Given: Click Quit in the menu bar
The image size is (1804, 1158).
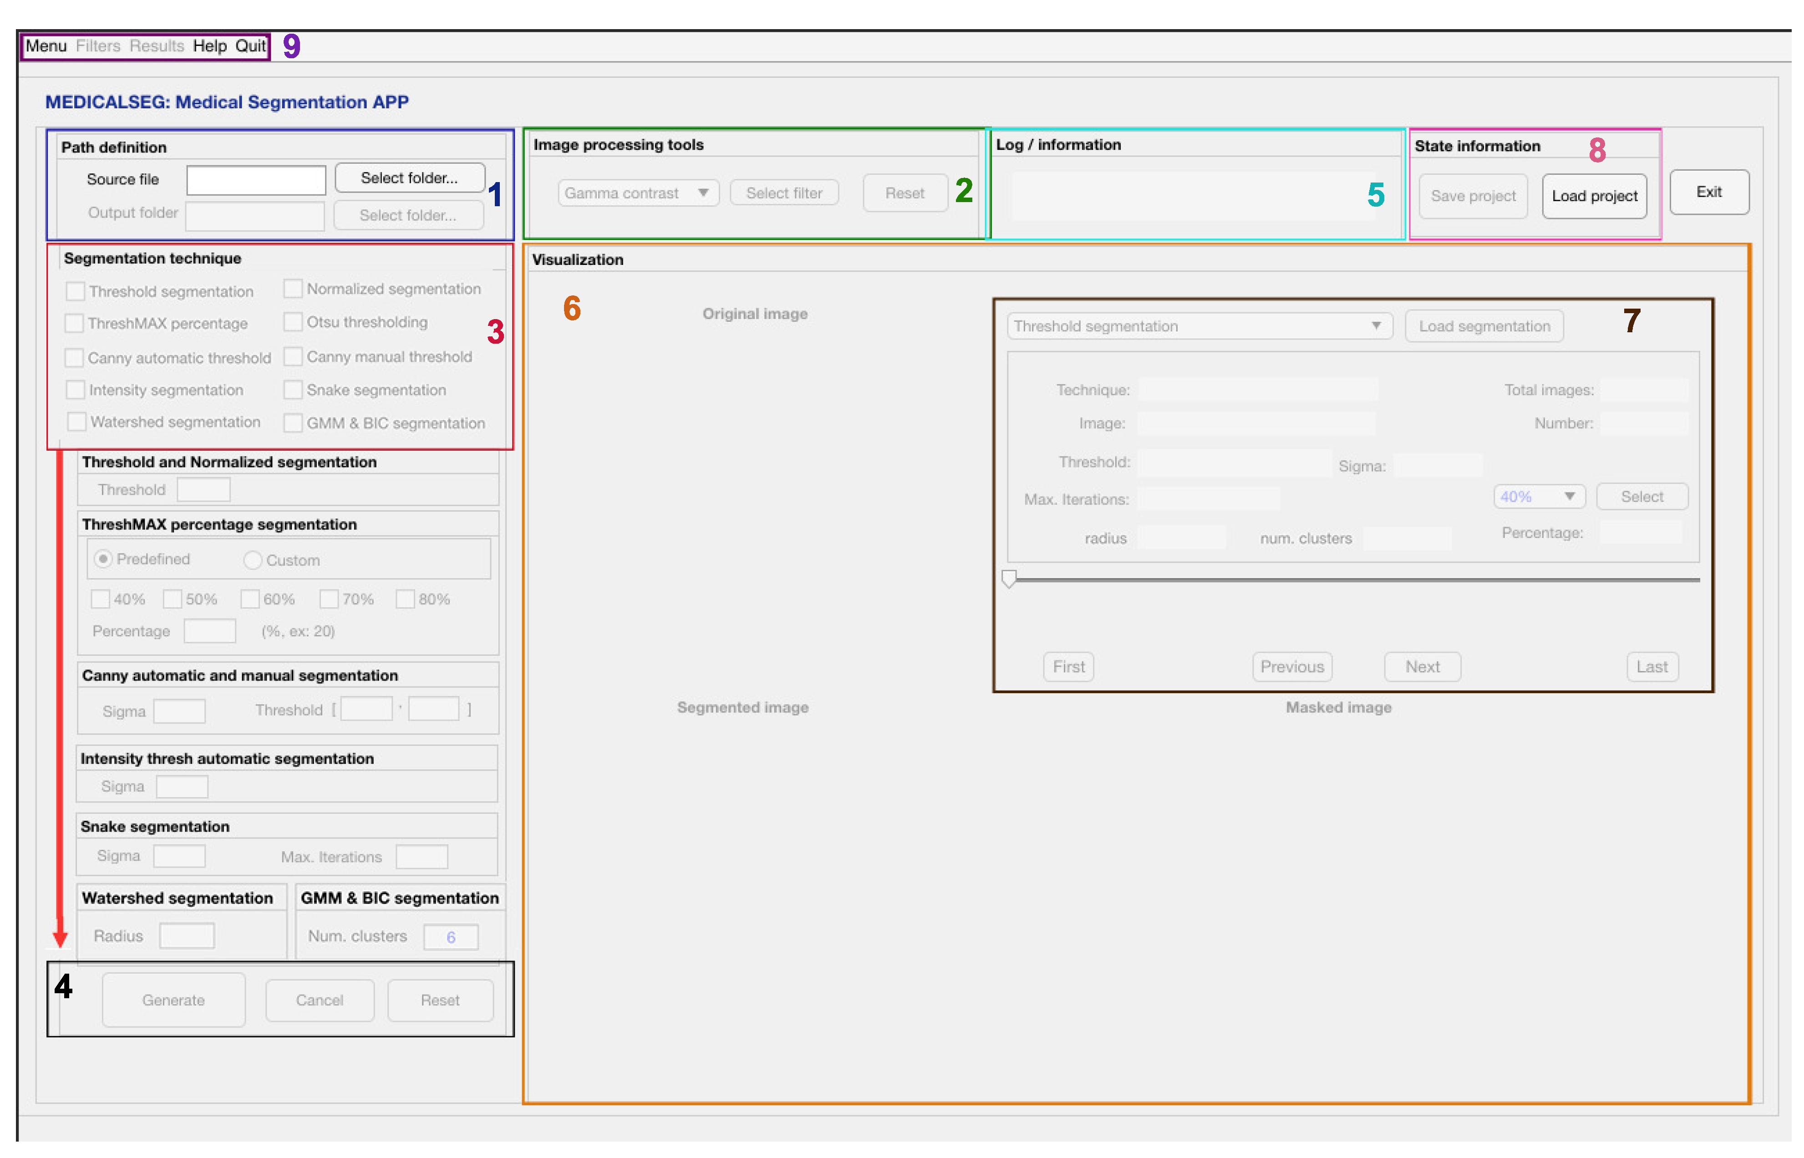Looking at the screenshot, I should pyautogui.click(x=250, y=46).
